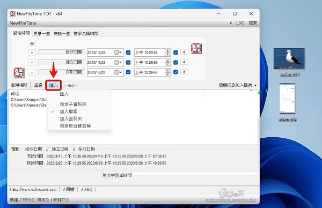
Task: Toggle the 存取日期 time checkbox
Action: pos(175,72)
